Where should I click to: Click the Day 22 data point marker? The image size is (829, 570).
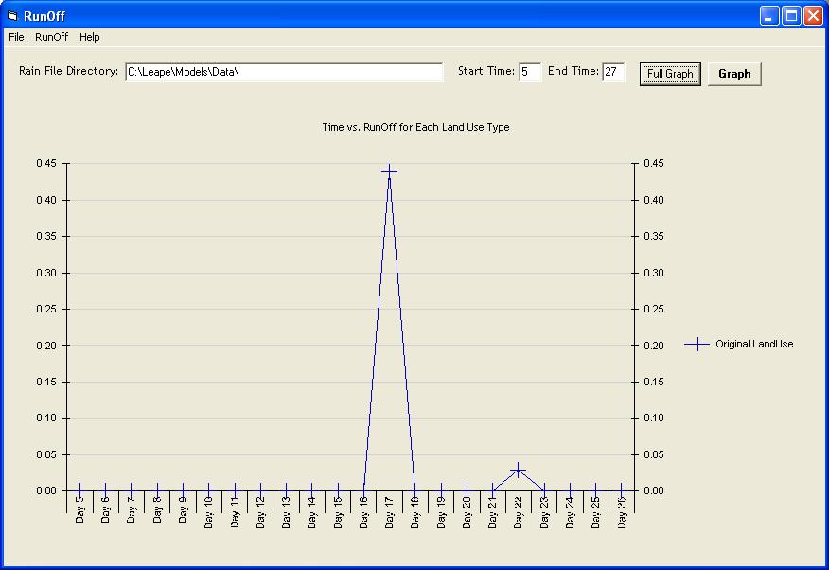[519, 470]
